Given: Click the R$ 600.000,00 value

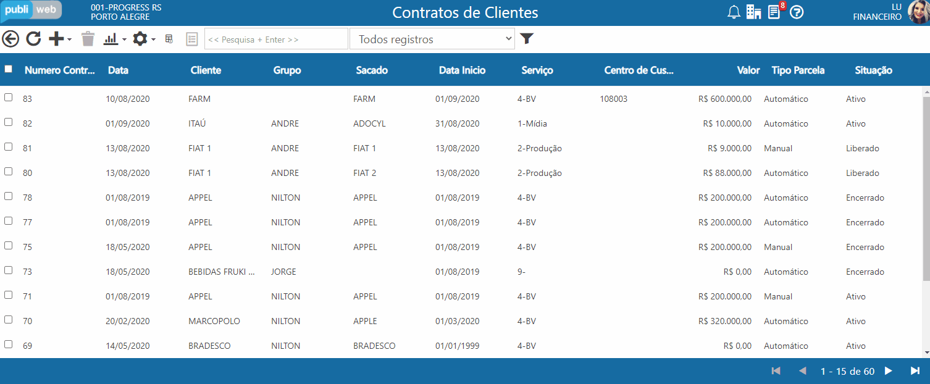Looking at the screenshot, I should pyautogui.click(x=725, y=99).
